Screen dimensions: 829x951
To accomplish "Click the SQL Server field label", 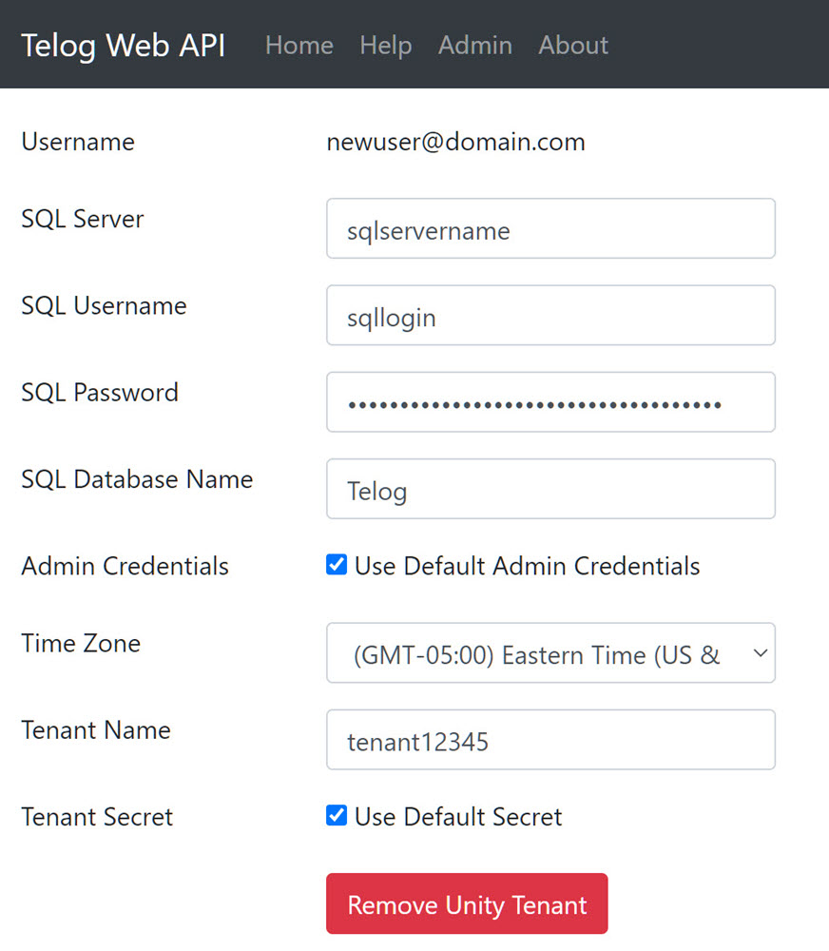I will [83, 219].
